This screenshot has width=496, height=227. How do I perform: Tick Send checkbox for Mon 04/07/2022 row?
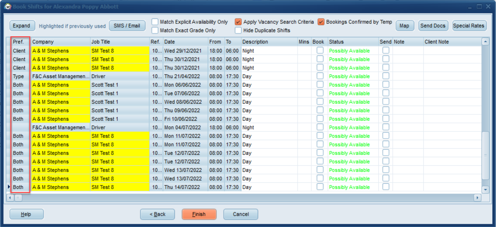386,127
